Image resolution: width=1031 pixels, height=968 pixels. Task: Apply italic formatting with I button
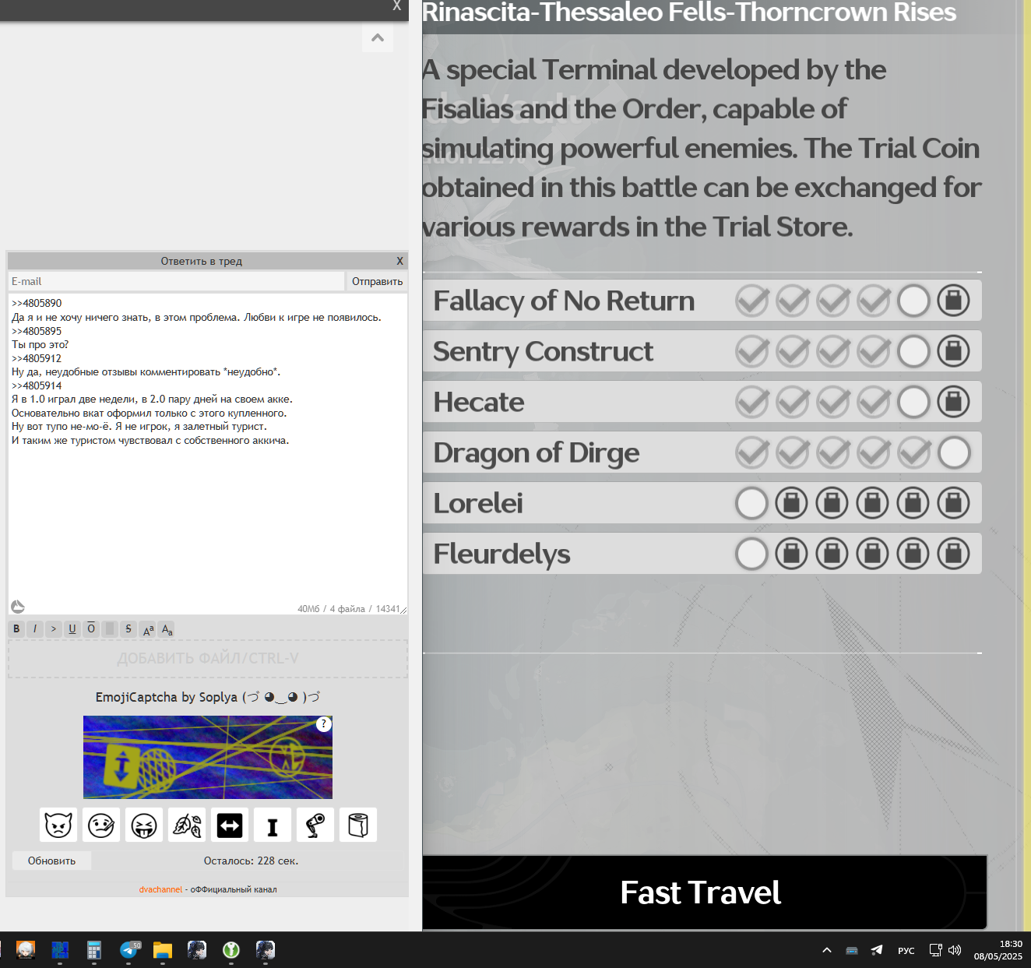coord(35,628)
